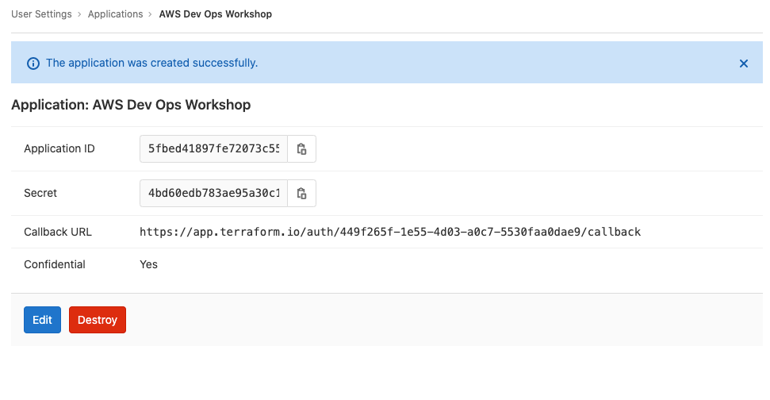Go to Applications breadcrumb link

tap(116, 14)
